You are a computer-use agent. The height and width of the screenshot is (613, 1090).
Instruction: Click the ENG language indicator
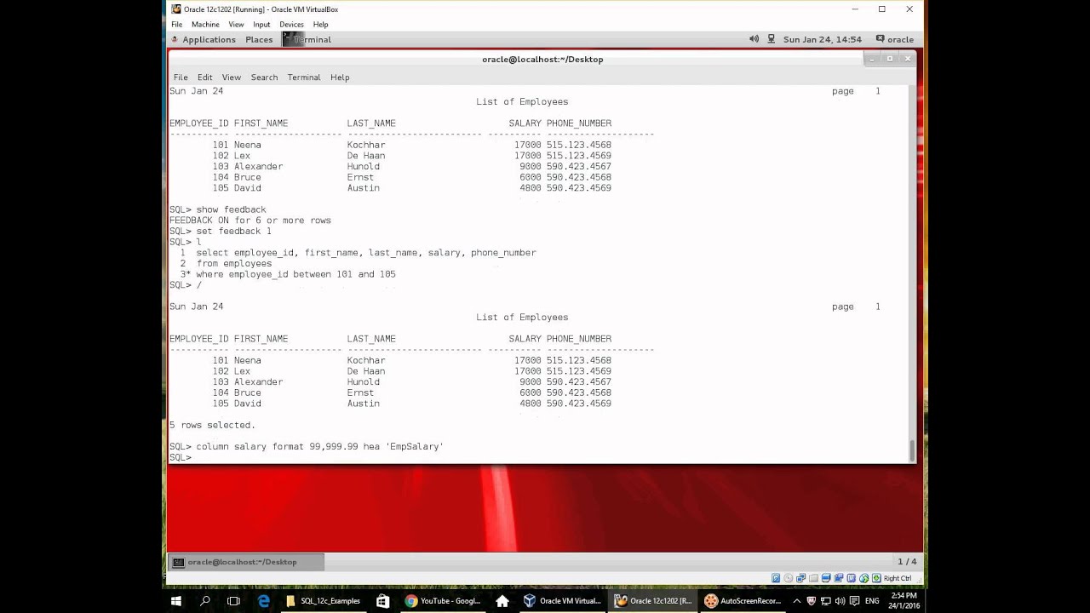[x=872, y=601]
